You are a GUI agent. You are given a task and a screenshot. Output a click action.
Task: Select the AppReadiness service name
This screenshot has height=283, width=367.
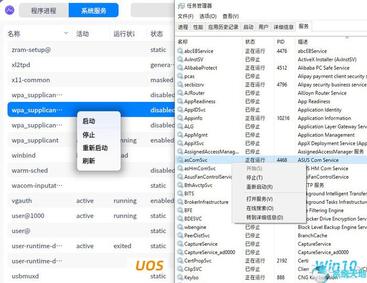200,101
